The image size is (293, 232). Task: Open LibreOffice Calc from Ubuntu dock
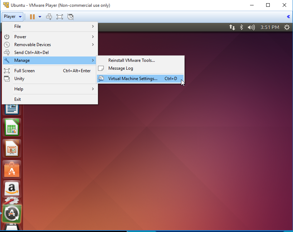12,127
